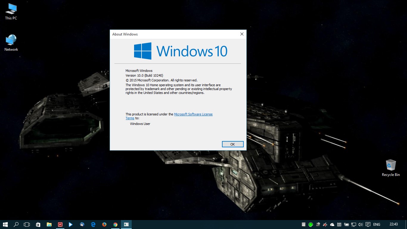Open File Explorer from taskbar
The height and width of the screenshot is (229, 407).
pos(49,225)
